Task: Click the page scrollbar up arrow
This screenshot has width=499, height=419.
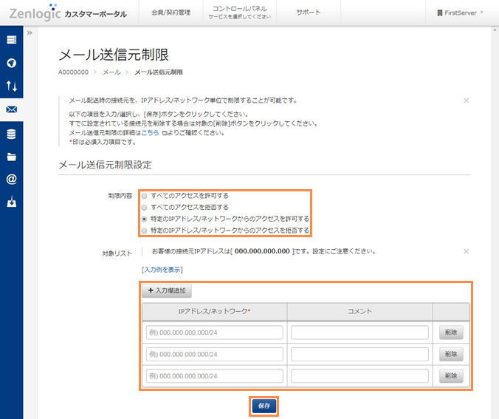Action: (x=495, y=30)
